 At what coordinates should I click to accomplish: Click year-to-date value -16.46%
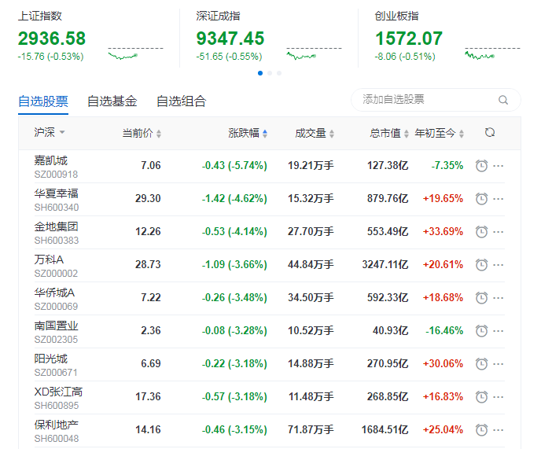pos(444,330)
